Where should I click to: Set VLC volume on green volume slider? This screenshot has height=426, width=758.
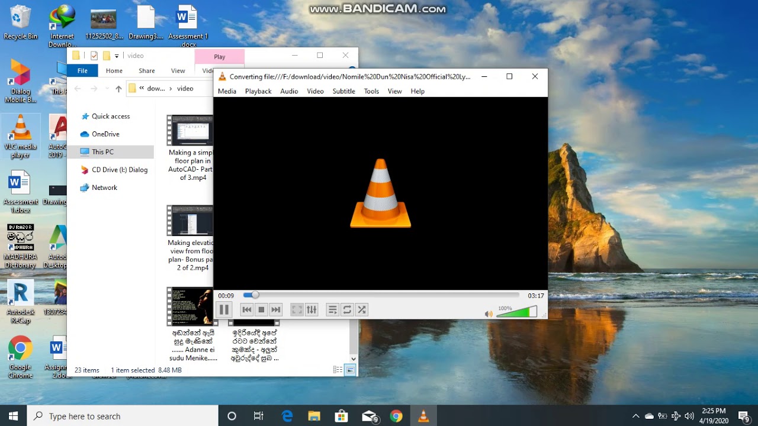coord(516,312)
